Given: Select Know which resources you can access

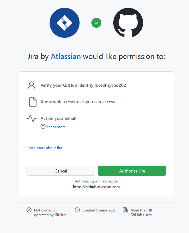Looking at the screenshot, I should tap(78, 102).
